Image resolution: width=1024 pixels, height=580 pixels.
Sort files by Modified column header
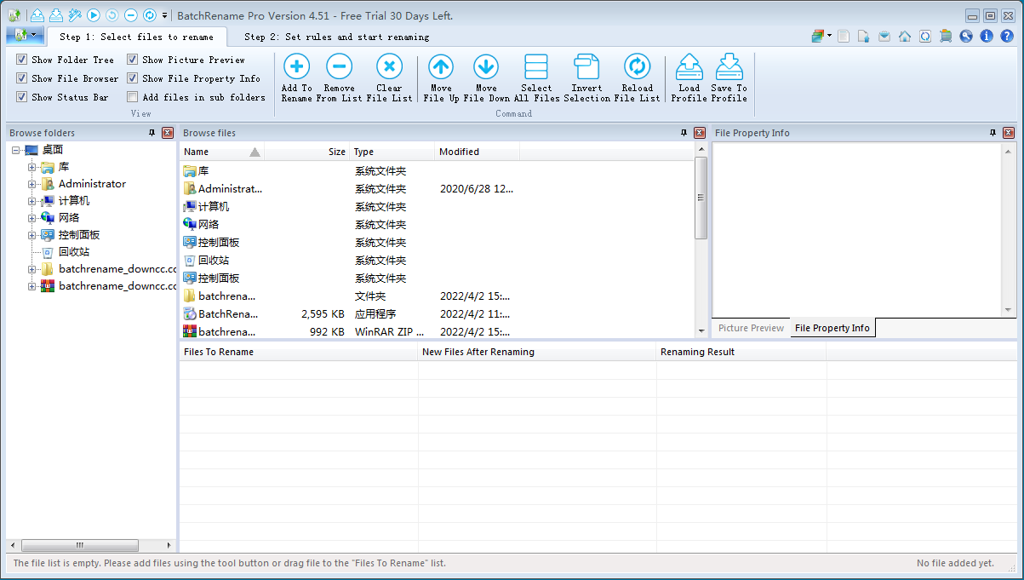459,152
